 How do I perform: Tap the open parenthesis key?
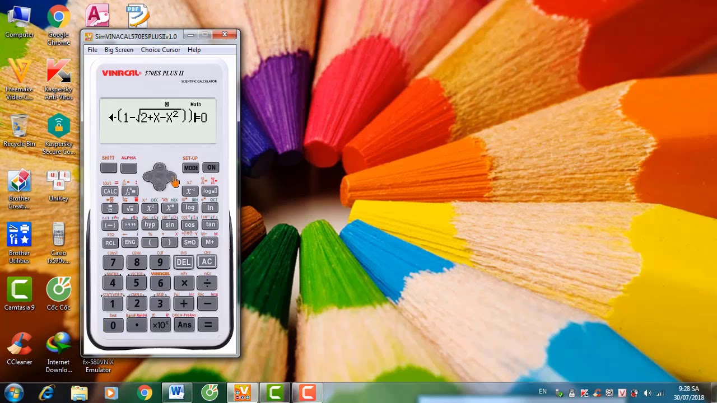(x=150, y=242)
